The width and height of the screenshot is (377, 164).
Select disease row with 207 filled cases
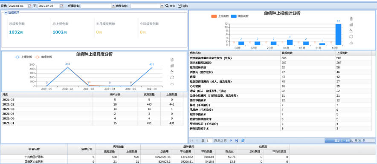pos(280,63)
